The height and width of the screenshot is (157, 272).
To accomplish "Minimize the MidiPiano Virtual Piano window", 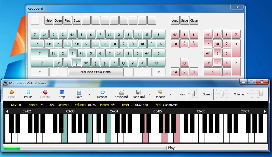I will click(244, 82).
